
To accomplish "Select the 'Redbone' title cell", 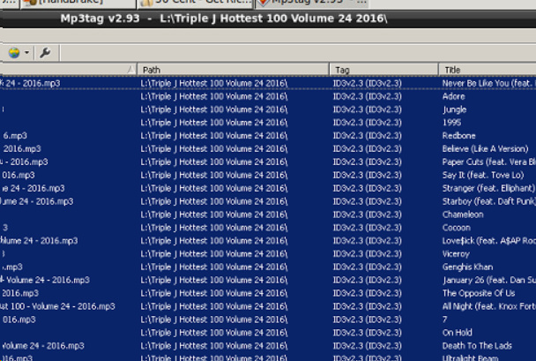I will tap(458, 136).
